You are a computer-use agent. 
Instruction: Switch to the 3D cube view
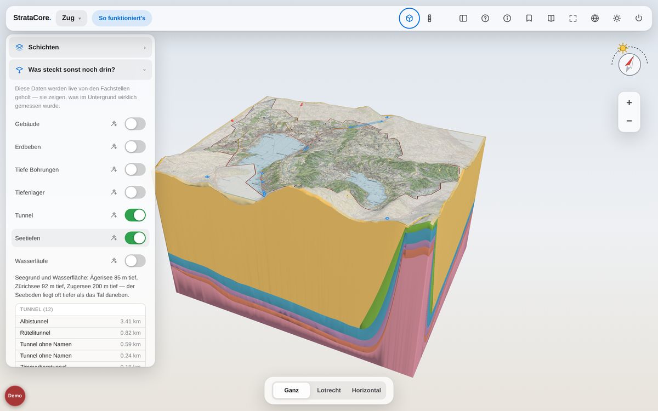(409, 18)
